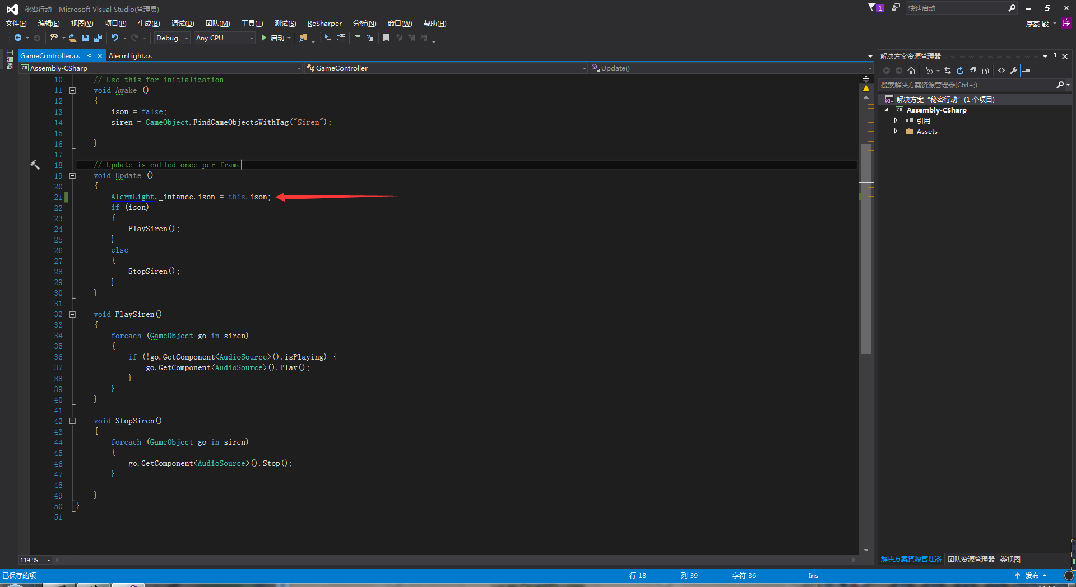This screenshot has width=1076, height=587.
Task: Collapse the Assembly-CSharp project node
Action: pyautogui.click(x=887, y=110)
